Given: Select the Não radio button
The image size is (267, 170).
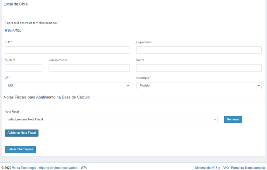Looking at the screenshot, I should point(14,30).
